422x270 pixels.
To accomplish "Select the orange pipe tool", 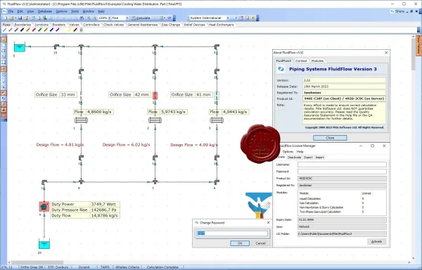I will click(x=28, y=30).
